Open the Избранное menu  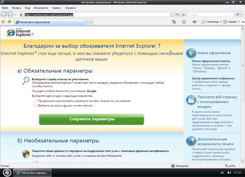pos(41,8)
